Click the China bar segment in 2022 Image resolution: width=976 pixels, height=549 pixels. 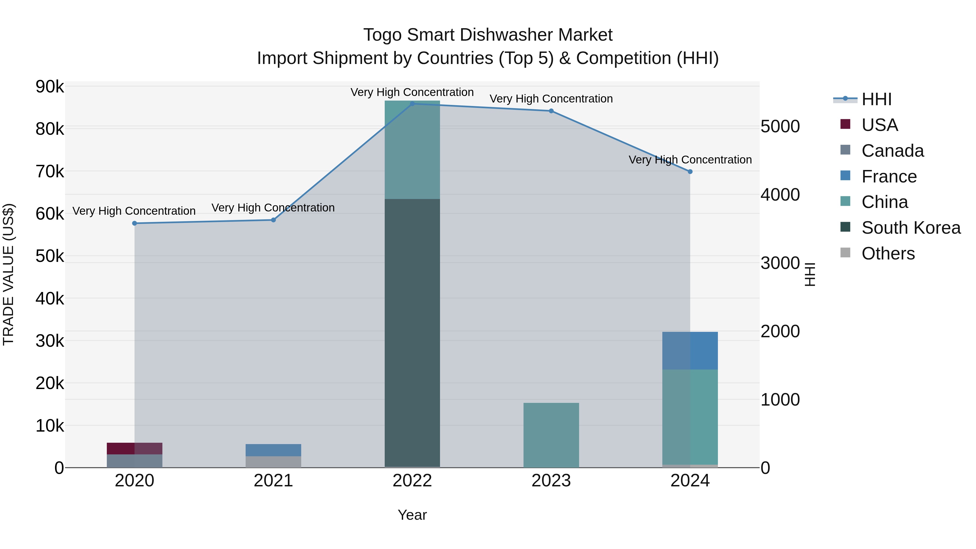coord(412,150)
